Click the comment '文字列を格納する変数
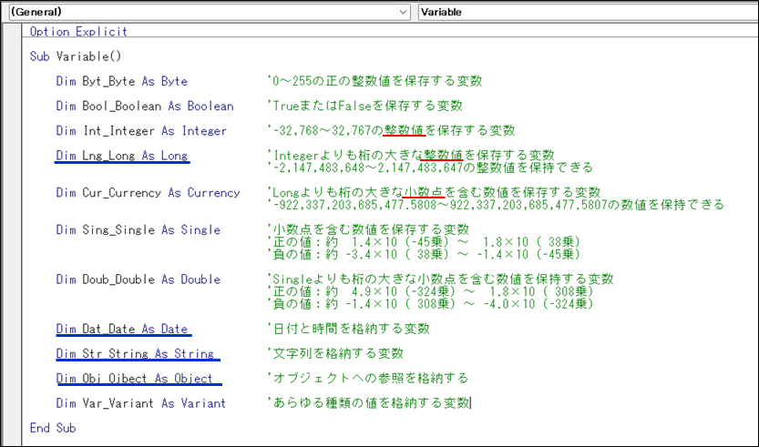759x447 pixels. coord(335,353)
